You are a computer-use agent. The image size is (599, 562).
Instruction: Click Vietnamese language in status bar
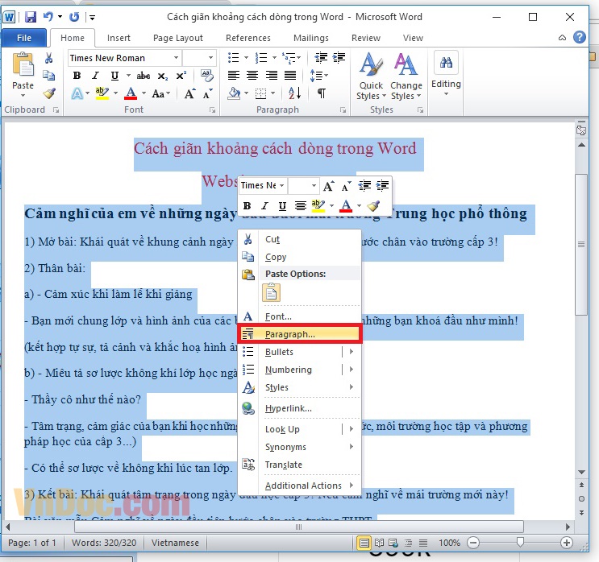pos(175,543)
